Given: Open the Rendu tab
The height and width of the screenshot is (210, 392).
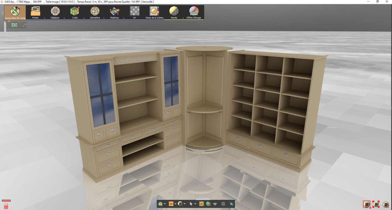Looking at the screenshot, I should 174,13.
